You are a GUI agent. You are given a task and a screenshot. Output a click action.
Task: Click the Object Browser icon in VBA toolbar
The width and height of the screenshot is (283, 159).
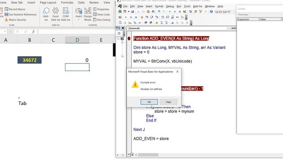click(200, 11)
